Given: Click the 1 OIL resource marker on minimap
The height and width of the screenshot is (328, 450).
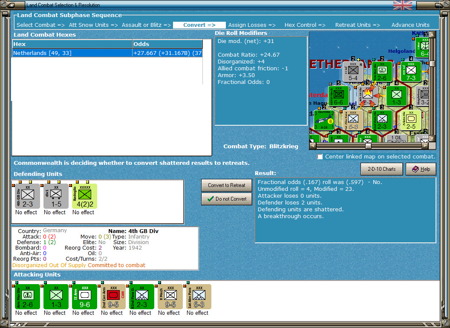Looking at the screenshot, I should [396, 138].
